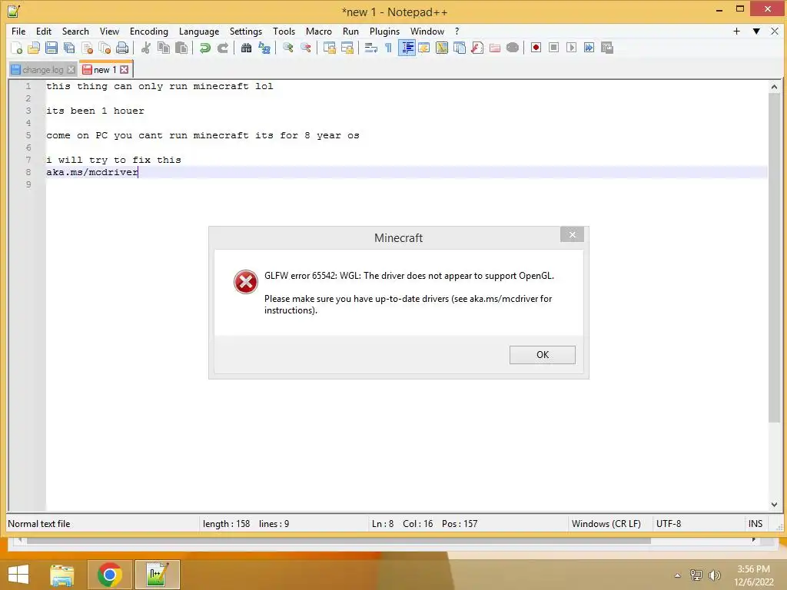Open the Search menu
The width and height of the screenshot is (787, 590).
click(75, 31)
